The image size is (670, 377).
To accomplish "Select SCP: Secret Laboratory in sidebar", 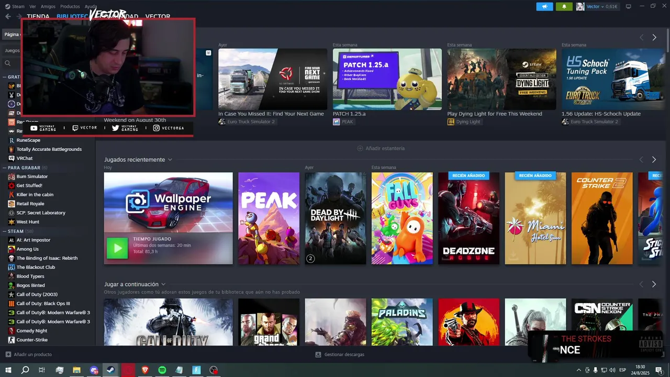I will tap(41, 213).
